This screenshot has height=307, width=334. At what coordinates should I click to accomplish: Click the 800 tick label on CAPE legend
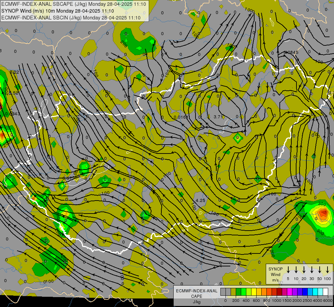pyautogui.click(x=266, y=301)
